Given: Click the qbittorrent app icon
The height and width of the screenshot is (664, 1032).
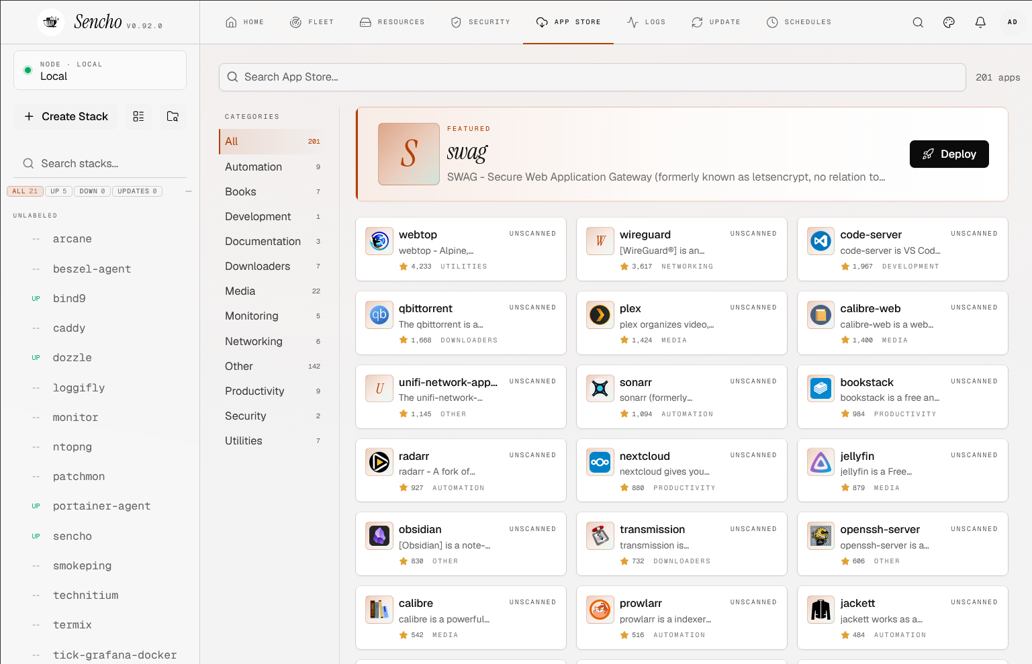Looking at the screenshot, I should point(379,314).
